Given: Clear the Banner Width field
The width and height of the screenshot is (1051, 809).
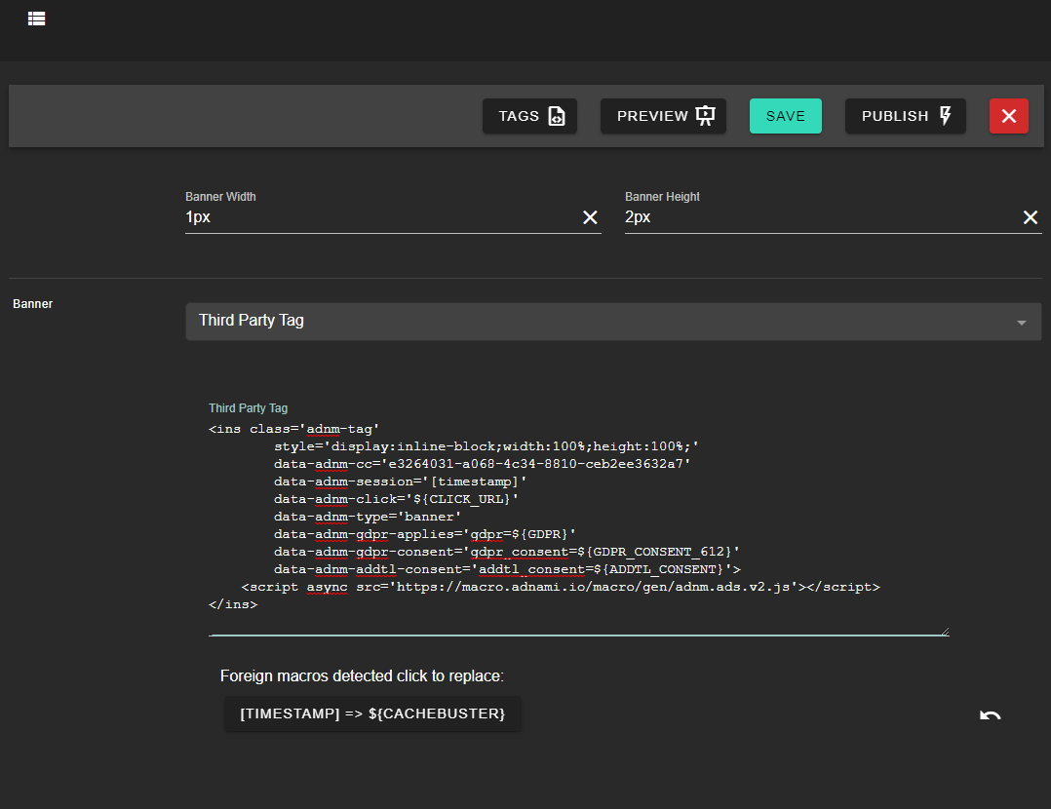Looking at the screenshot, I should 590,217.
